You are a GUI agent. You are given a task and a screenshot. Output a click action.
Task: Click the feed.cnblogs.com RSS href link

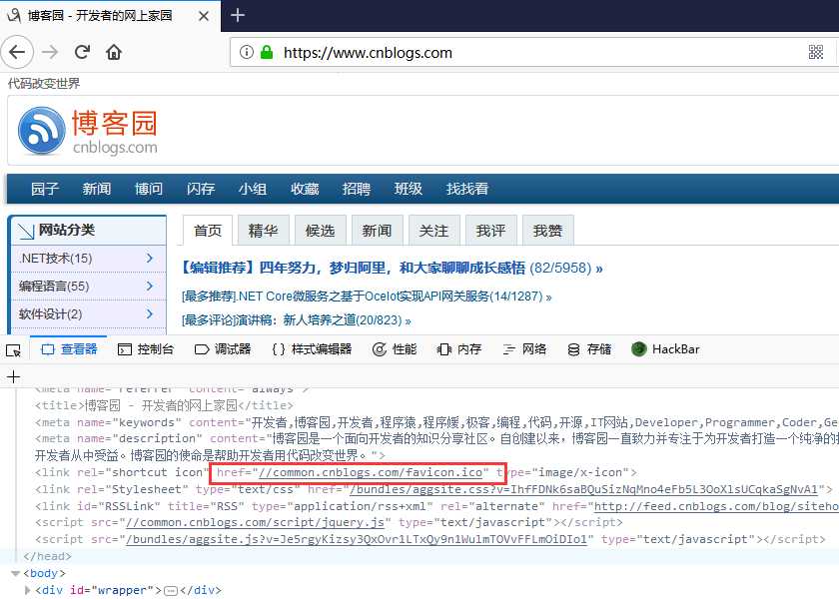[x=716, y=506]
